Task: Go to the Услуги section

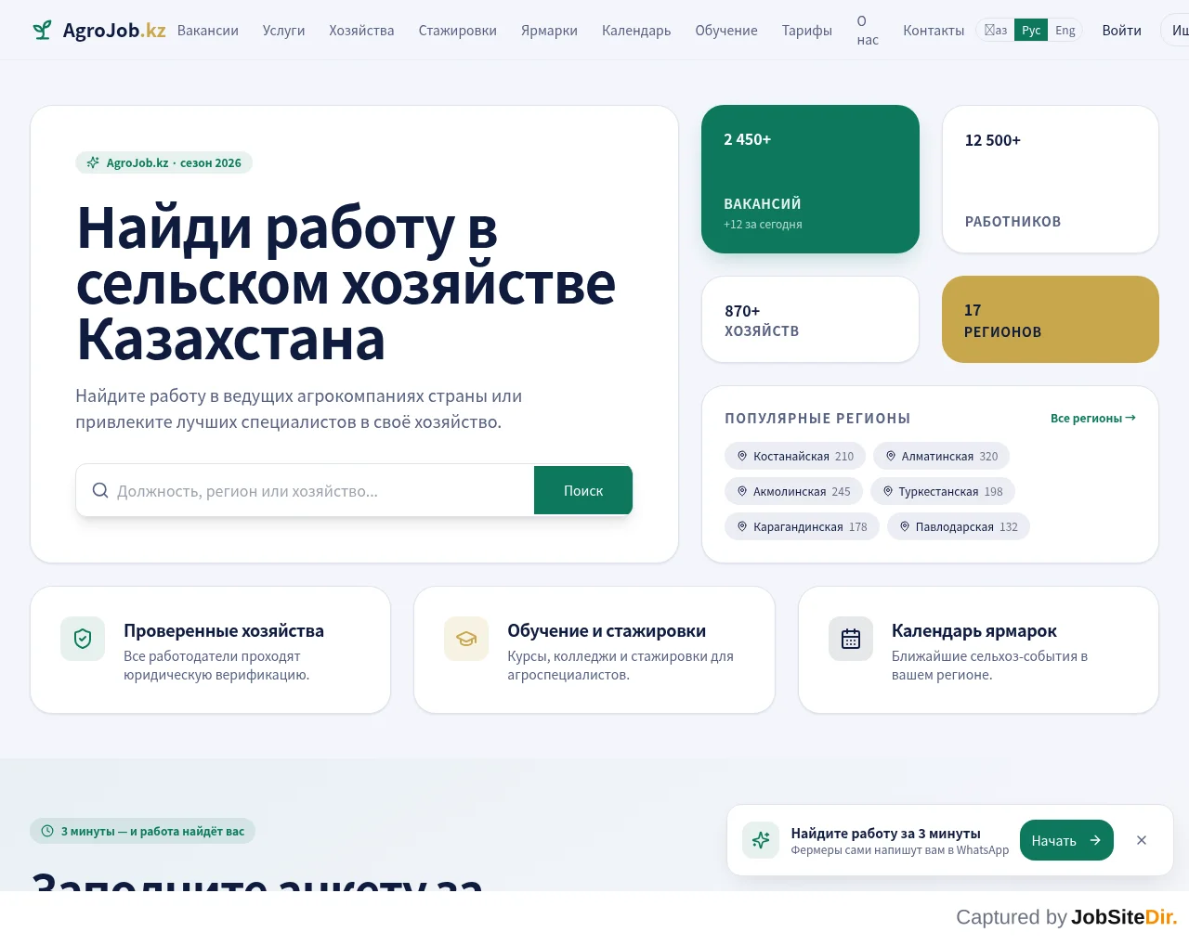Action: [284, 31]
